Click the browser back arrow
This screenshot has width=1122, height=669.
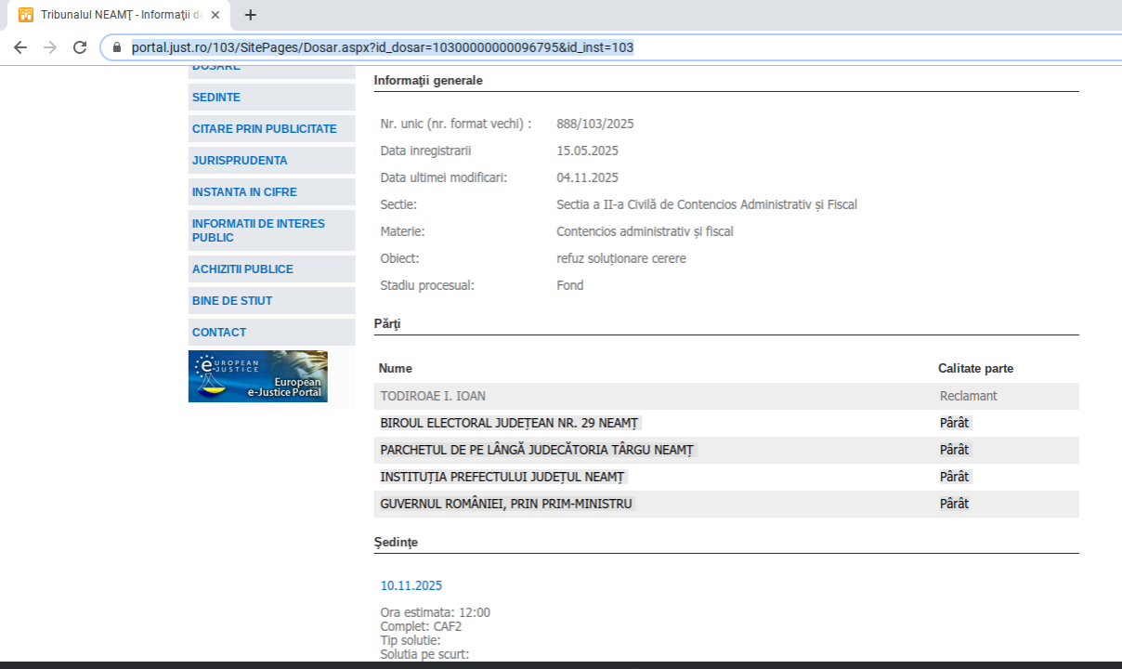pyautogui.click(x=20, y=47)
